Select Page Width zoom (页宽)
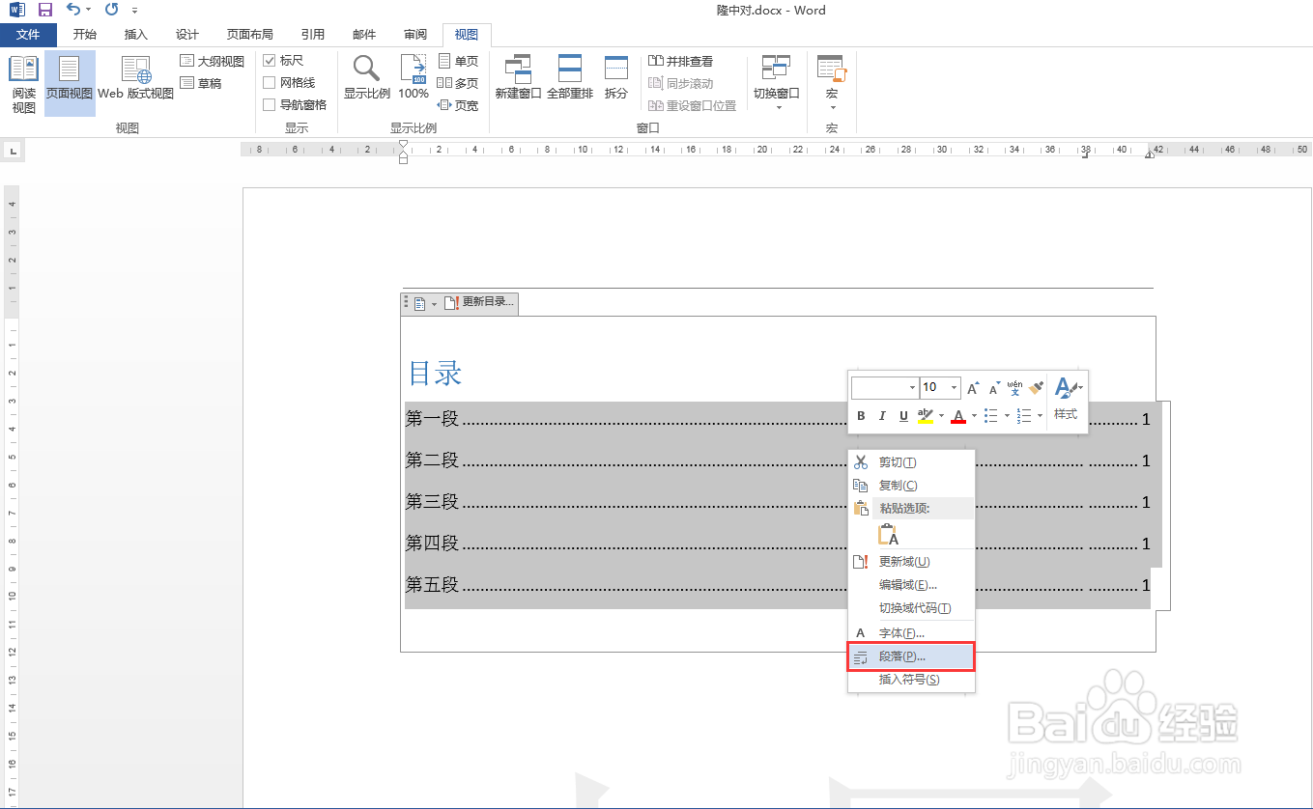The height and width of the screenshot is (809, 1313). click(x=458, y=105)
